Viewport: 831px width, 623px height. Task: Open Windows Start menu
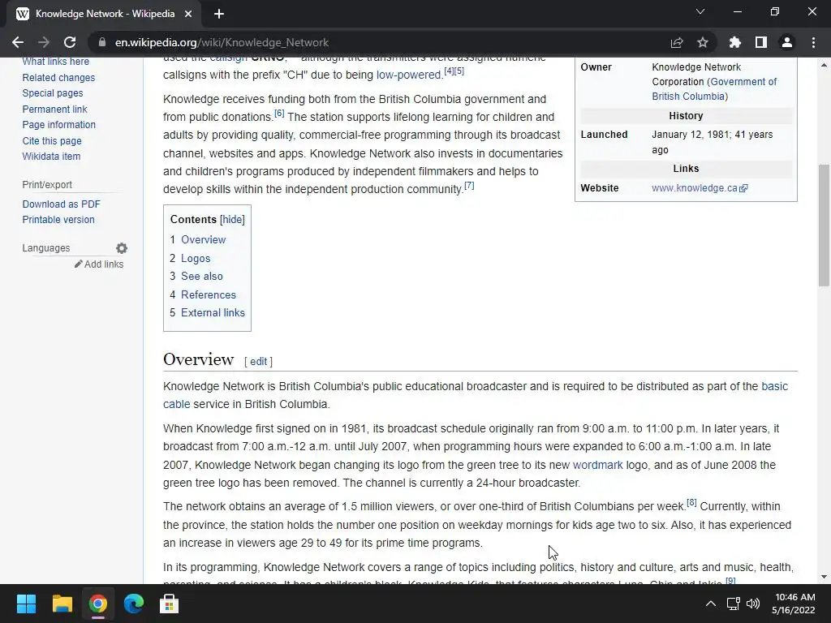(26, 604)
